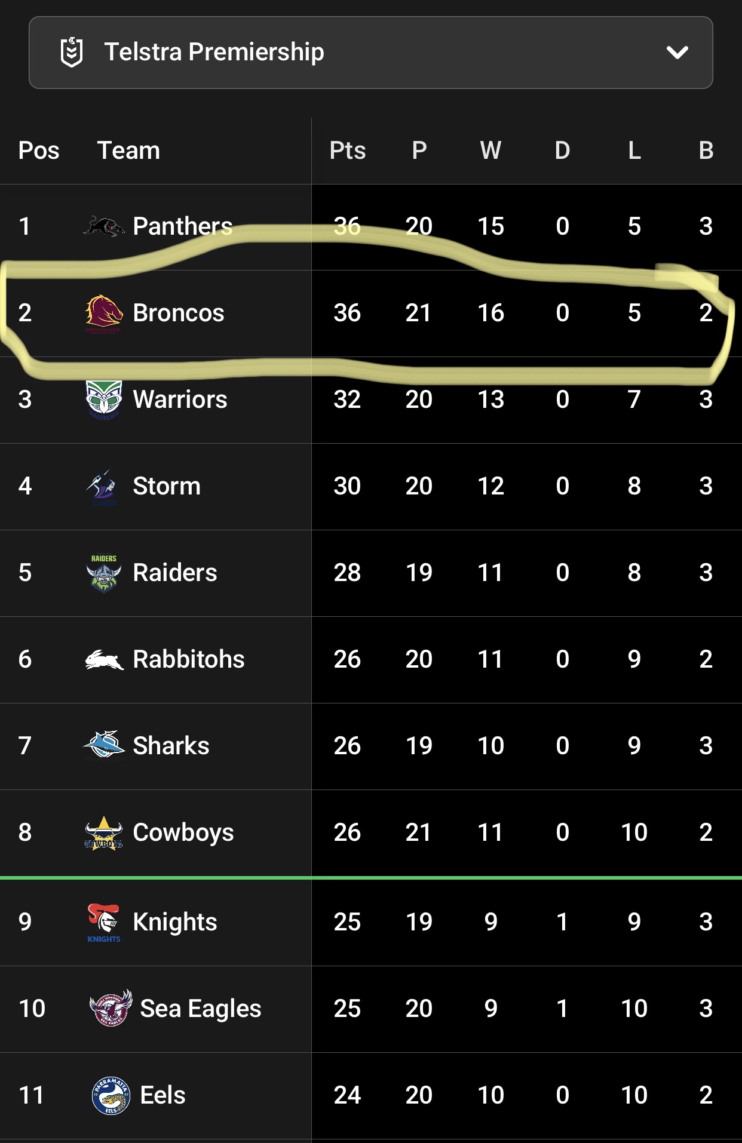
Task: Tap the Panthers team logo
Action: (104, 226)
